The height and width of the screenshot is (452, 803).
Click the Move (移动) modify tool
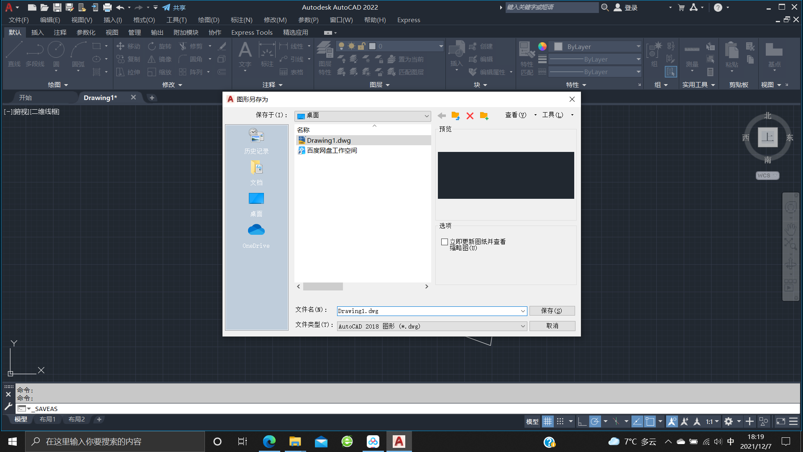[x=128, y=46]
